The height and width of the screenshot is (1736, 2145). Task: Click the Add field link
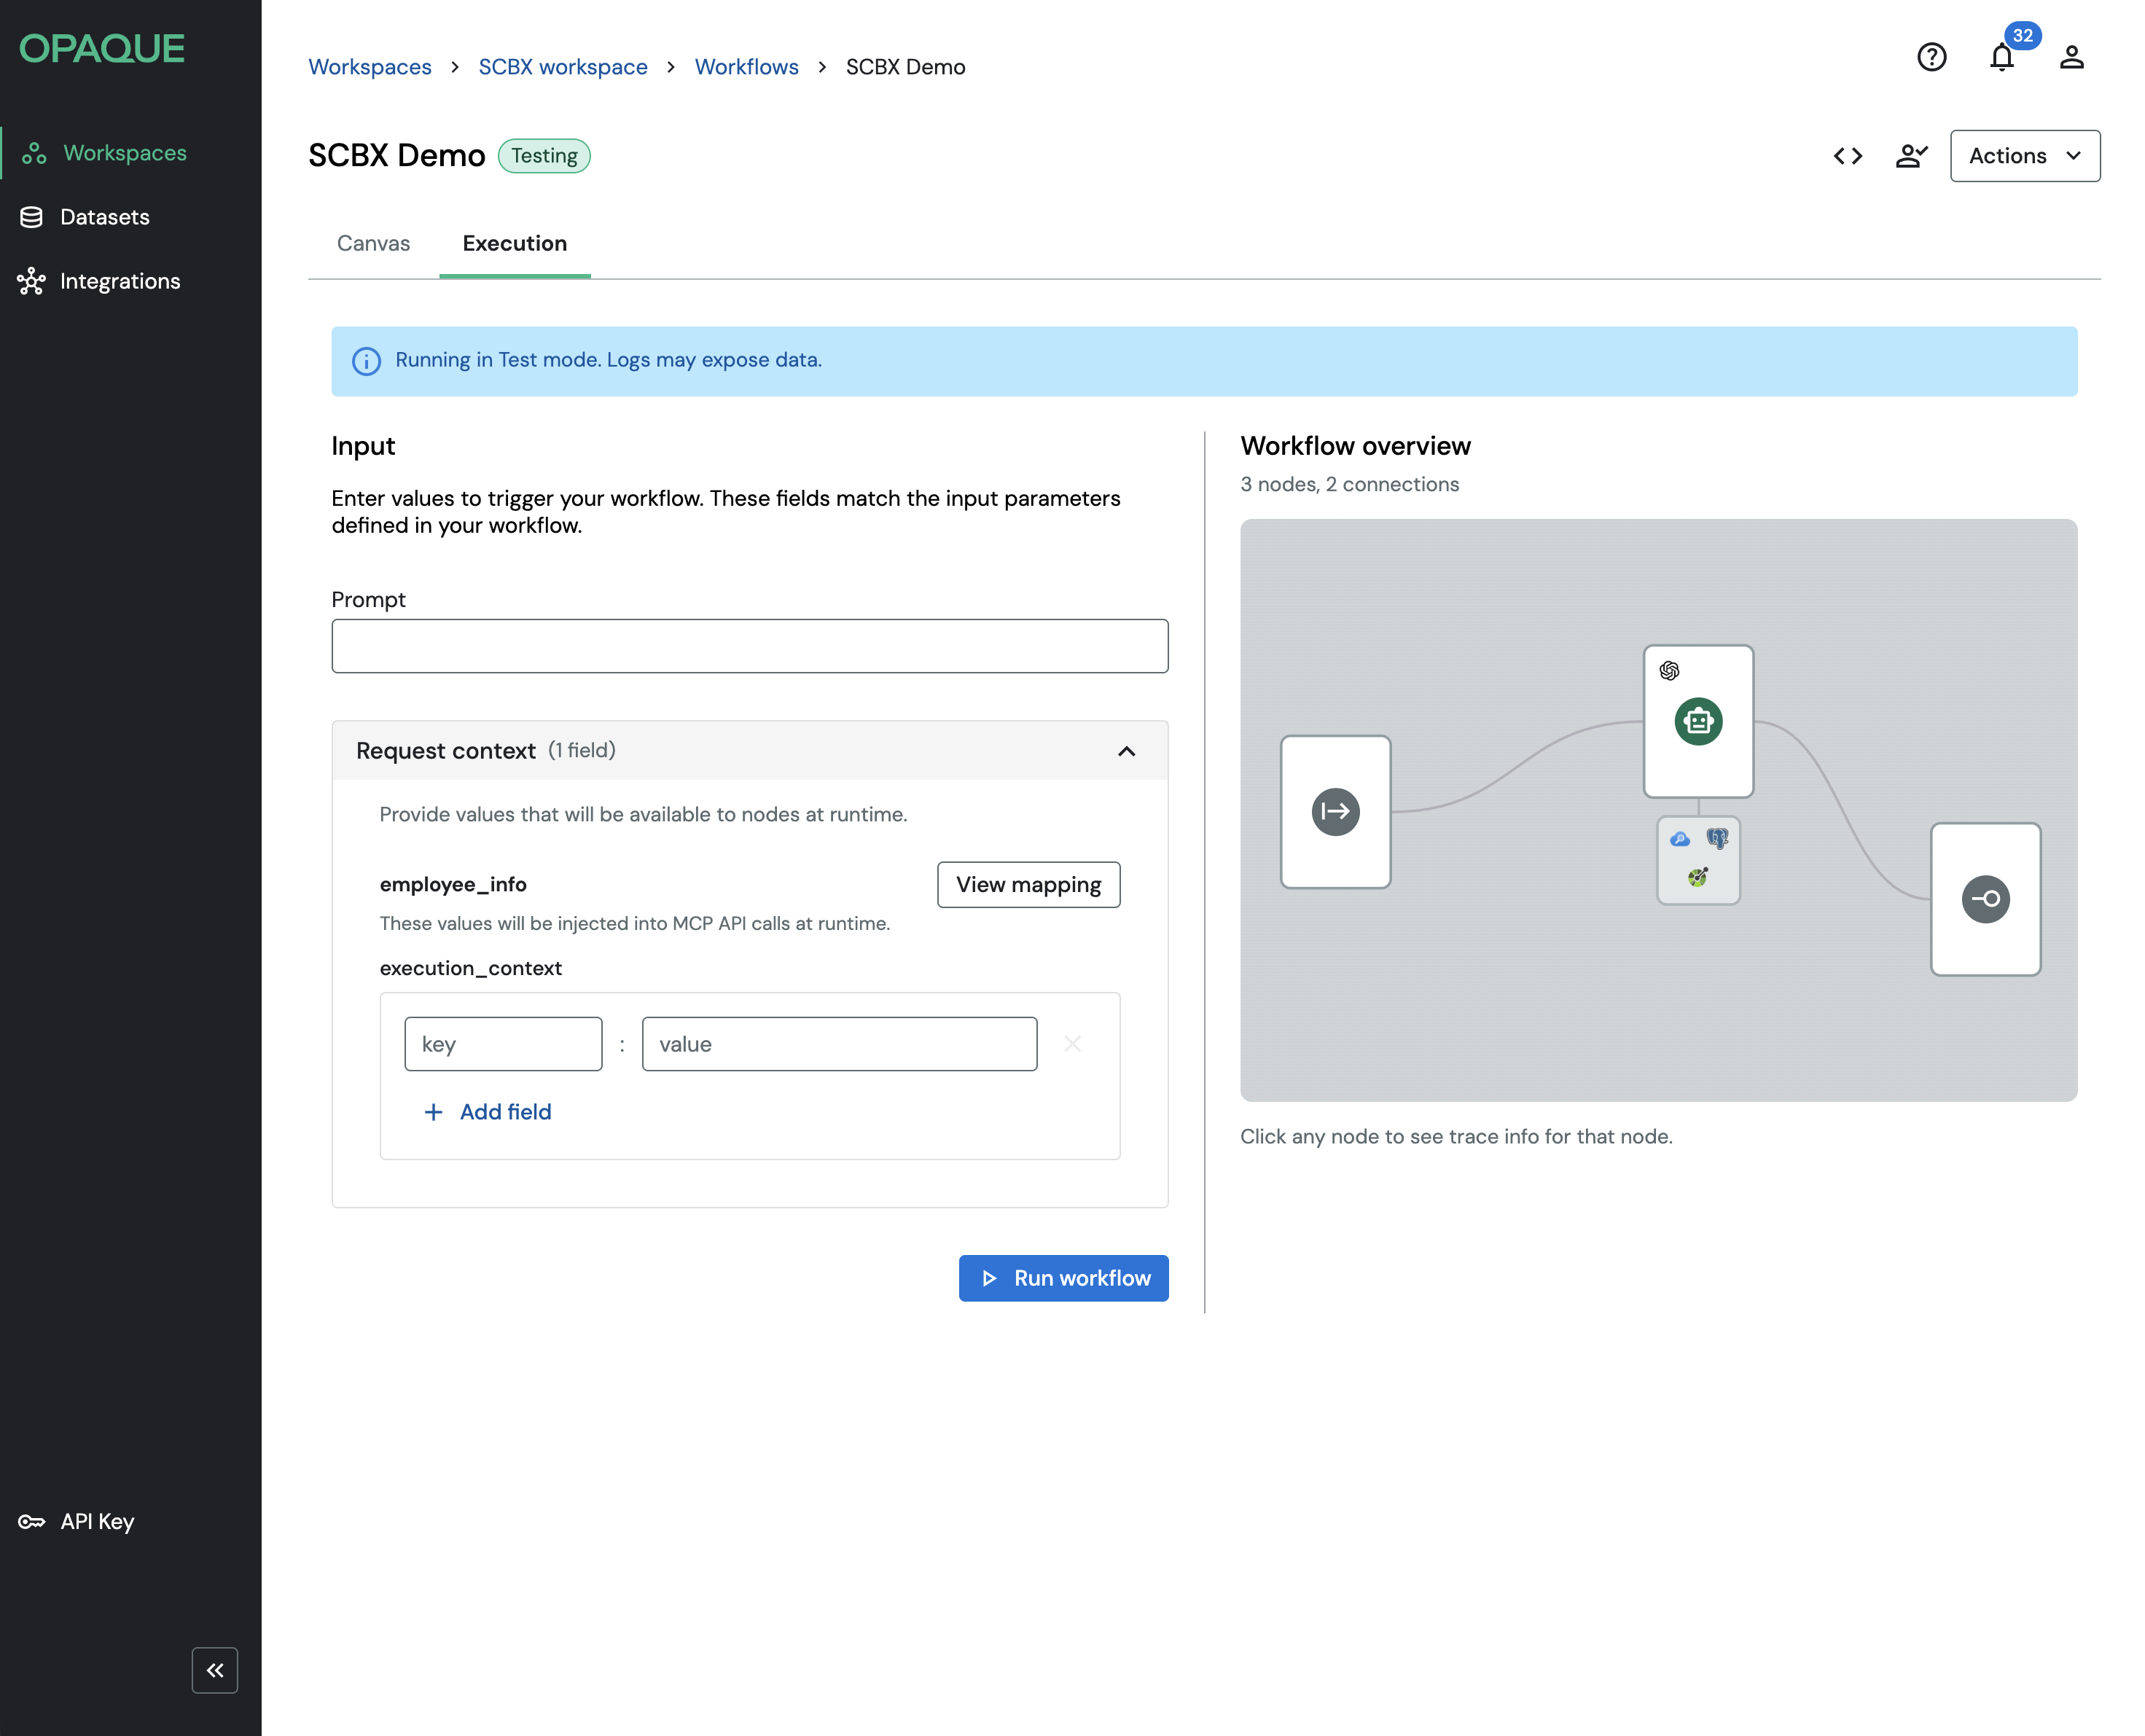coord(488,1112)
